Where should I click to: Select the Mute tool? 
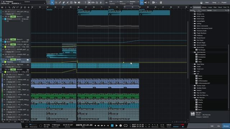71,3
